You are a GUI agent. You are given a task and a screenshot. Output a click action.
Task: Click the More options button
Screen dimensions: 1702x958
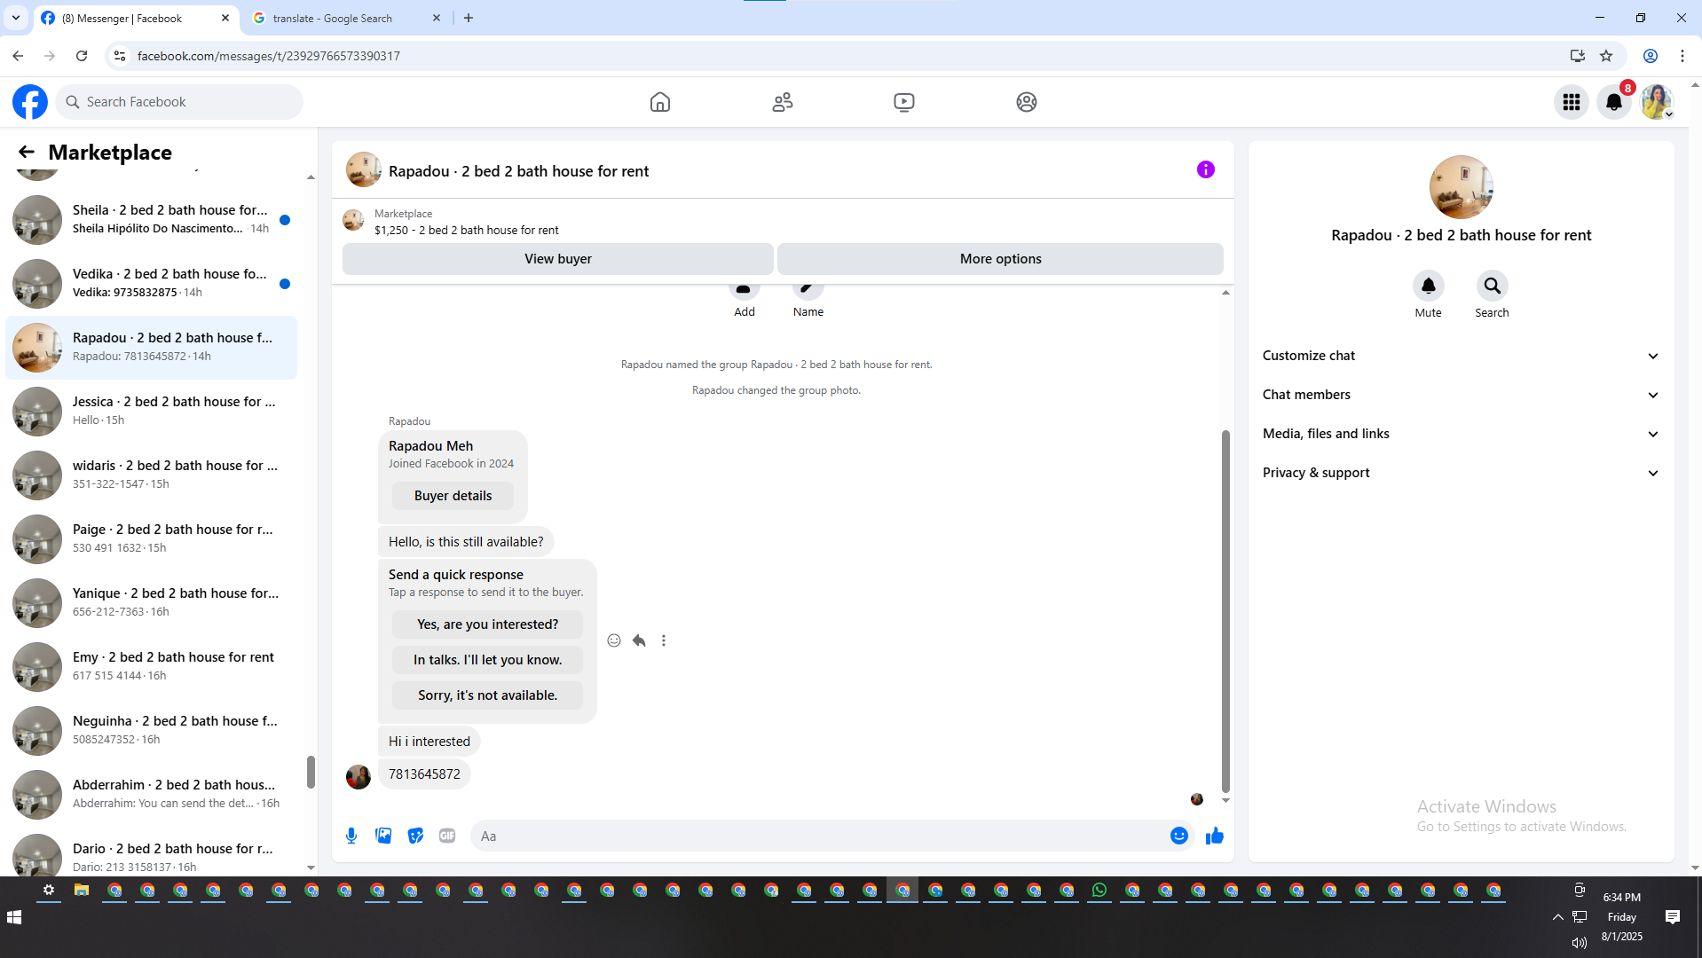pos(1000,259)
